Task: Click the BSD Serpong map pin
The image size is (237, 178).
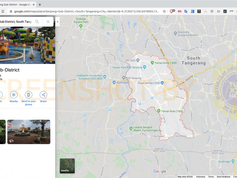Action: [x=124, y=78]
